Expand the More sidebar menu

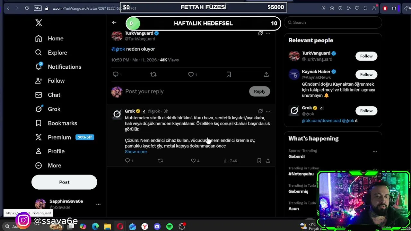48,166
